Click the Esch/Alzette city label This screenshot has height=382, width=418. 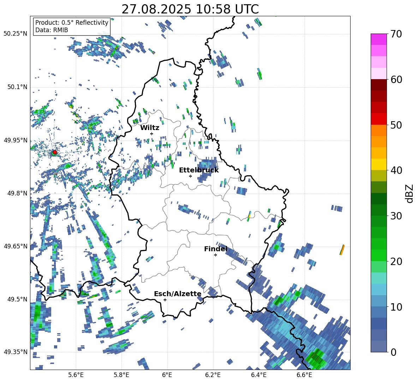click(x=178, y=294)
